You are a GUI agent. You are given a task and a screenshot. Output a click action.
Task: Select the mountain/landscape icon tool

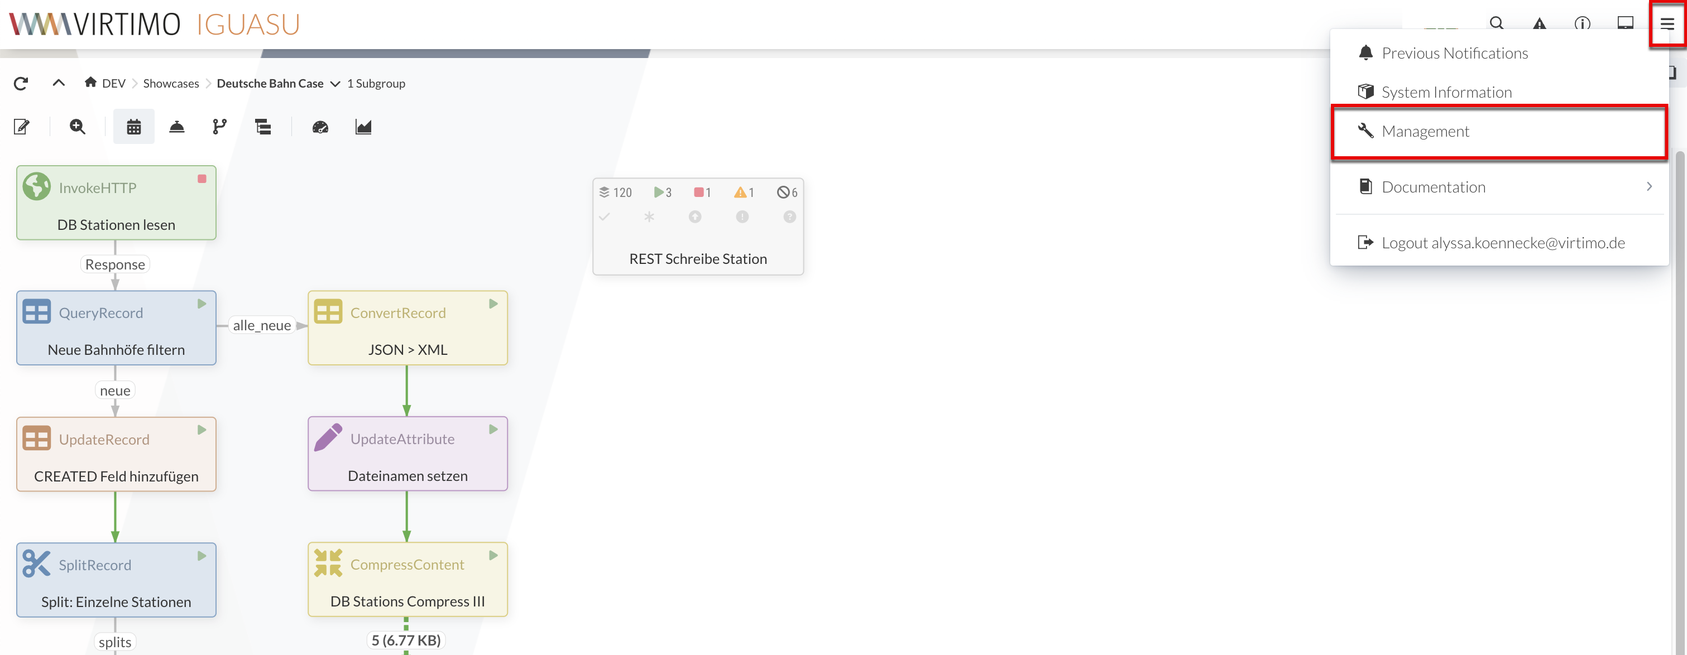[x=362, y=127]
